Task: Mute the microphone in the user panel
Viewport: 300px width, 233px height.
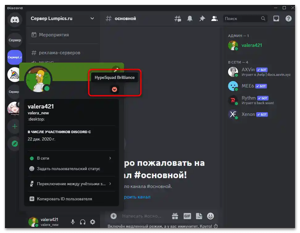Action: [x=73, y=222]
